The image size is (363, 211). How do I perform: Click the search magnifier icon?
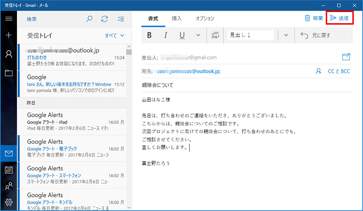89,19
